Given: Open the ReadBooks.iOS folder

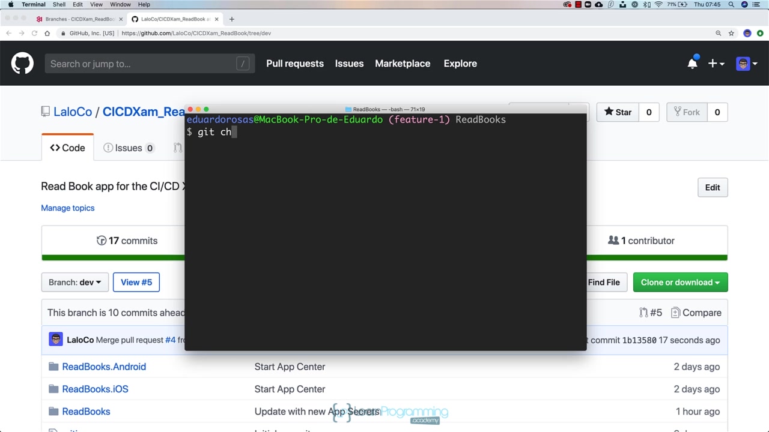Looking at the screenshot, I should (x=95, y=389).
